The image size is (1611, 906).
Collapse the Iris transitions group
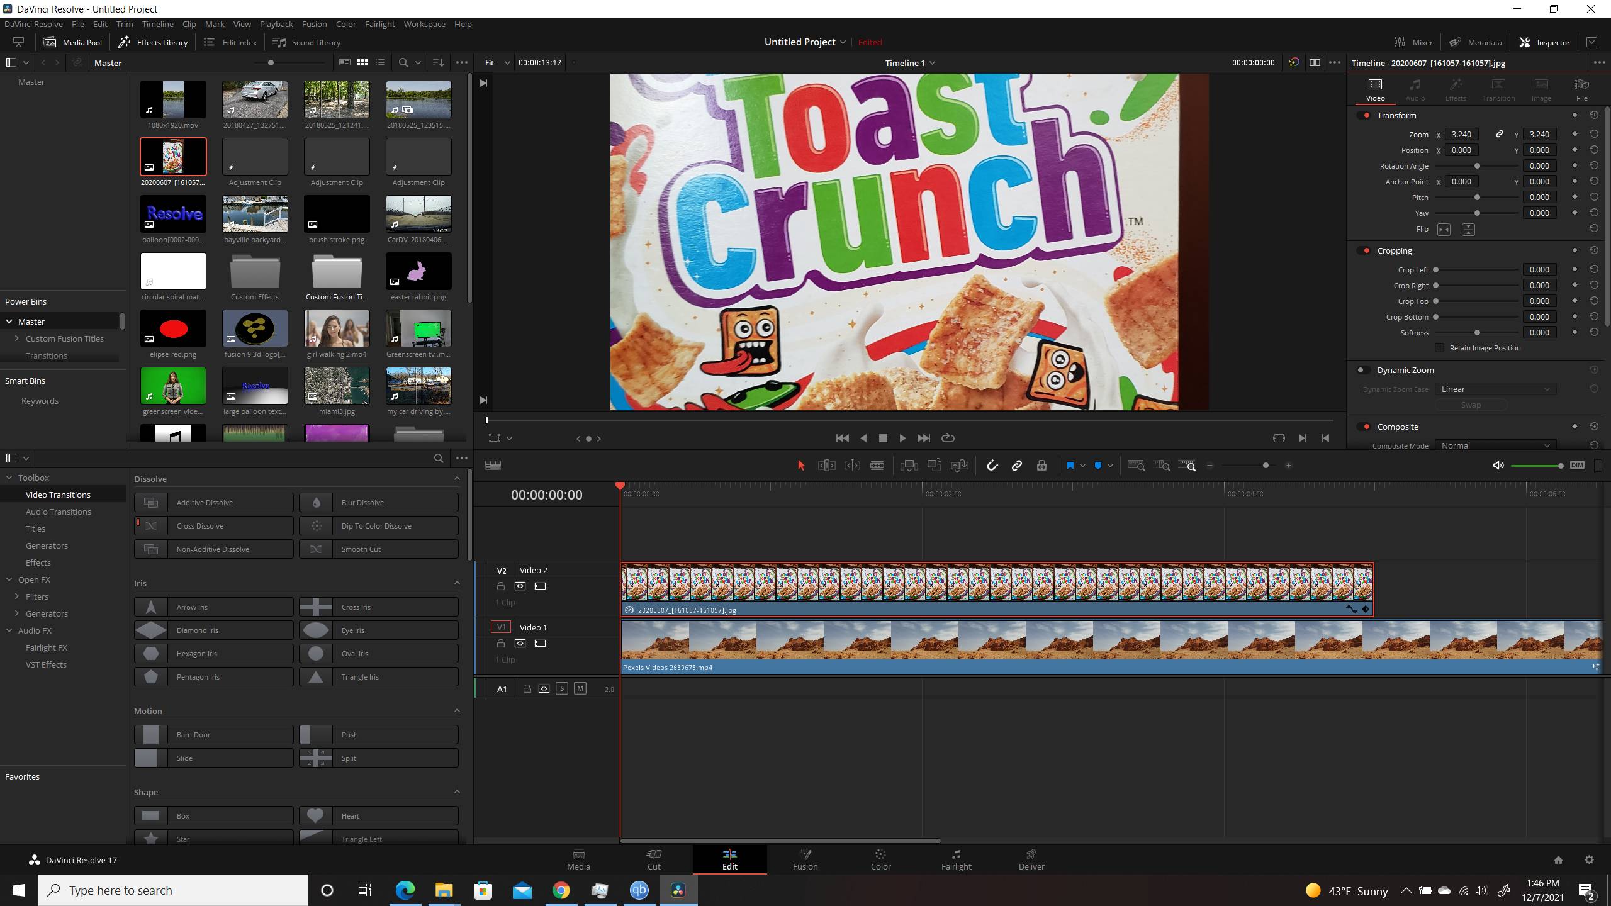(x=457, y=583)
